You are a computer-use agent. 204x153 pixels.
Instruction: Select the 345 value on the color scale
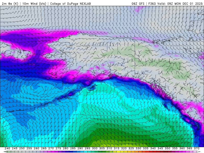coord(160,148)
